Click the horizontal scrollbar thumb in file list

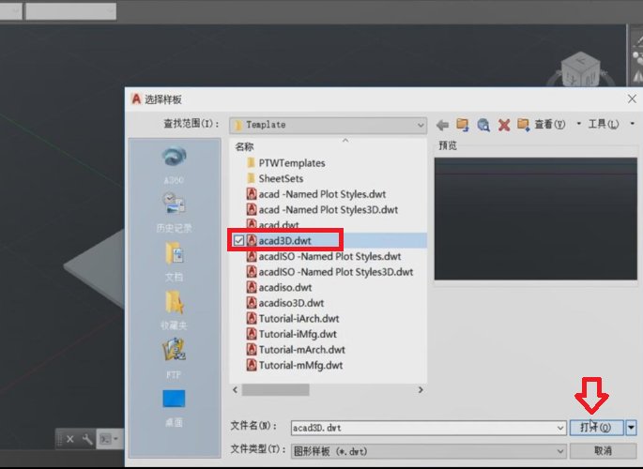275,390
